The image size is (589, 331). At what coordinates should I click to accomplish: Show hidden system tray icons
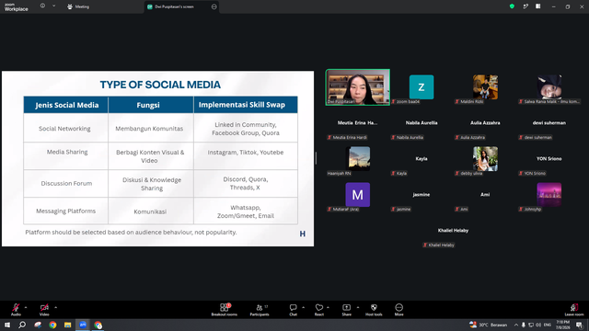click(x=516, y=325)
